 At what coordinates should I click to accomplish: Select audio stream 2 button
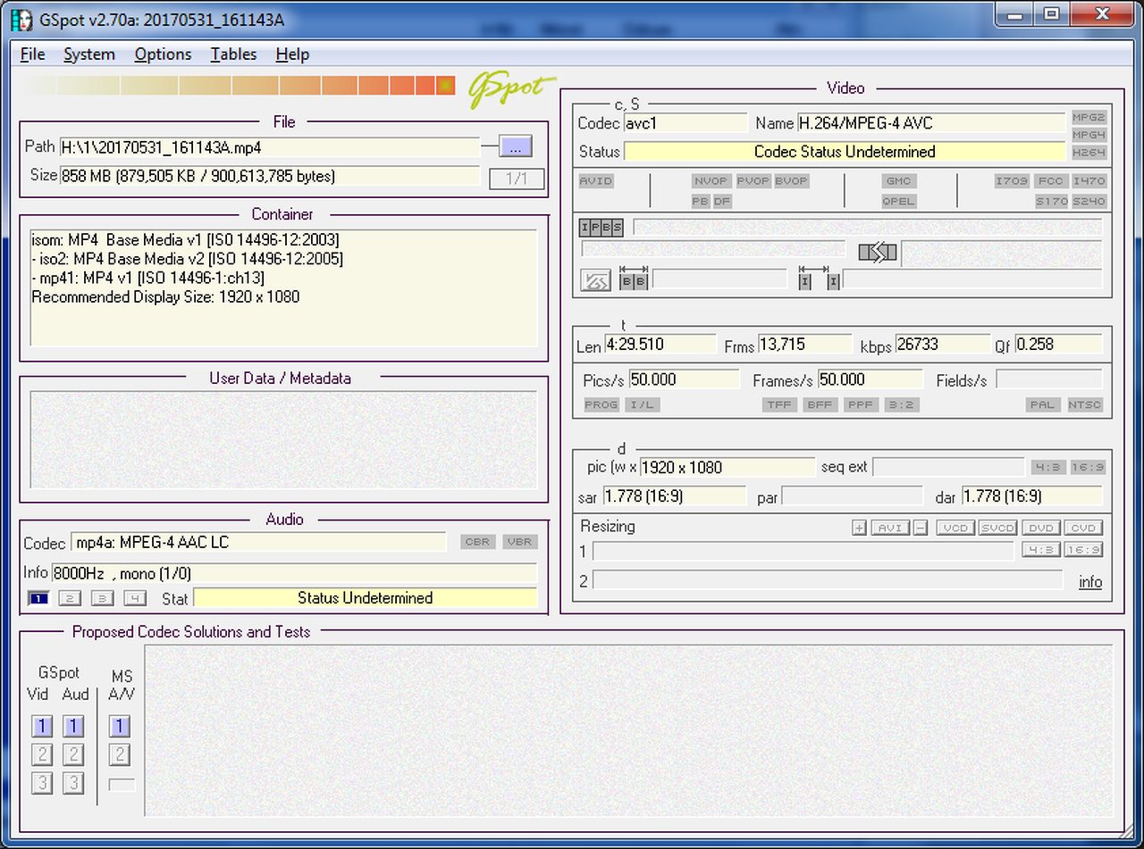[x=70, y=598]
